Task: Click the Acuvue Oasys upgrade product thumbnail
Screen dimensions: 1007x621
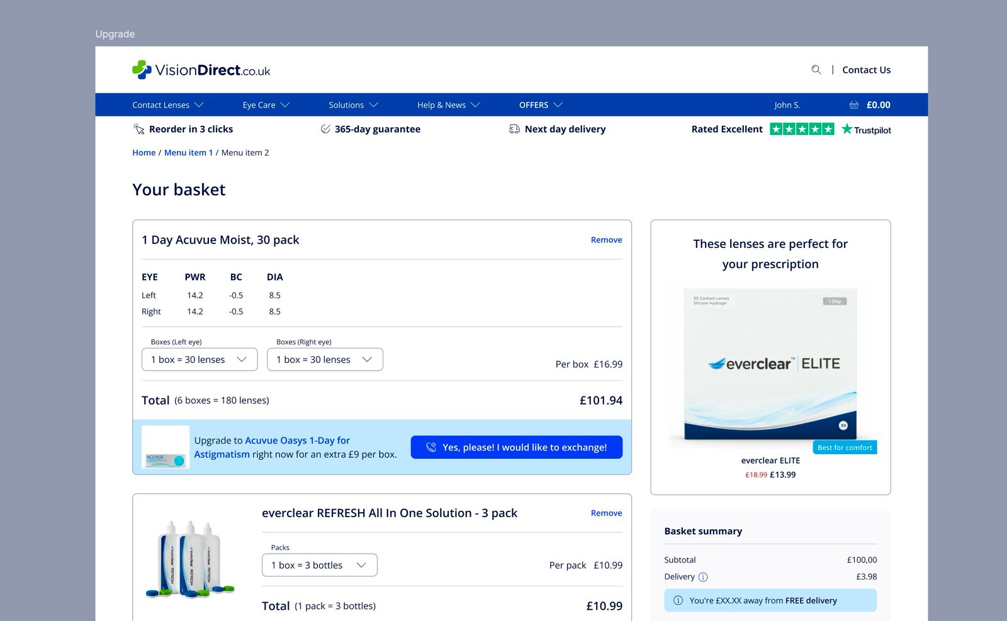Action: coord(166,447)
